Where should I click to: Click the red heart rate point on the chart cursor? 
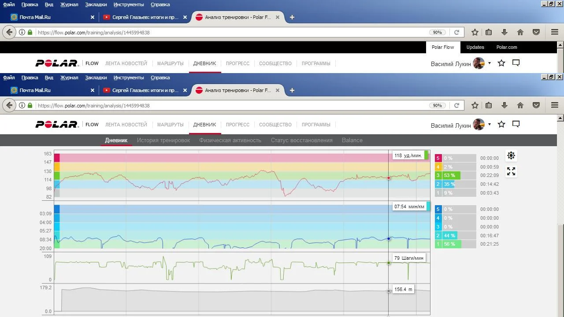point(389,178)
